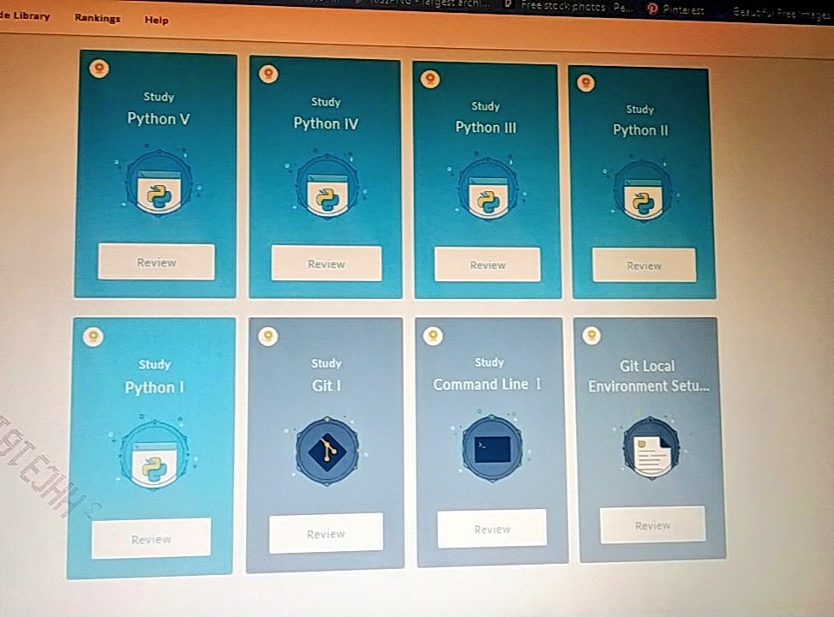Image resolution: width=834 pixels, height=617 pixels.
Task: Click the Python V logo badge
Action: [x=158, y=184]
